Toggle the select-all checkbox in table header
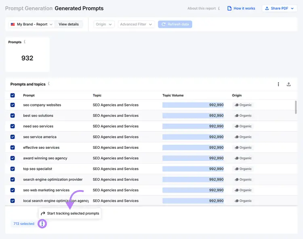This screenshot has width=303, height=239. [13, 95]
